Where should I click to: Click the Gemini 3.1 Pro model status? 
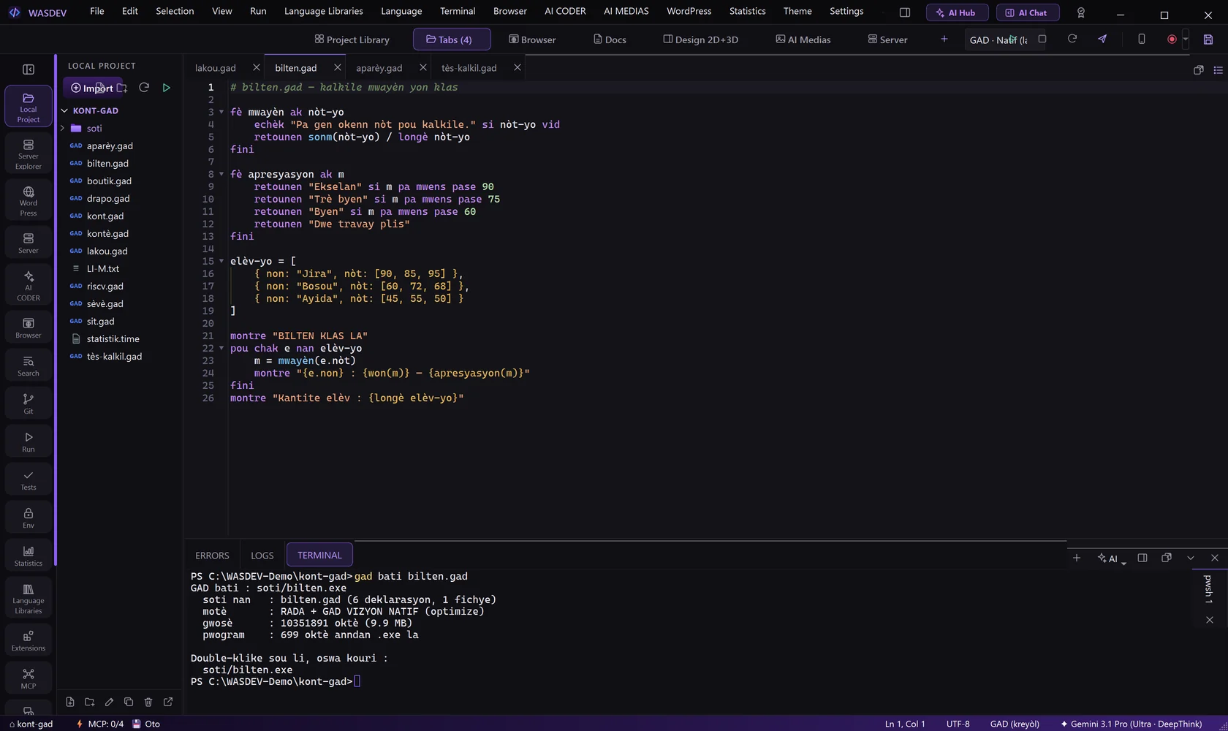click(x=1131, y=724)
